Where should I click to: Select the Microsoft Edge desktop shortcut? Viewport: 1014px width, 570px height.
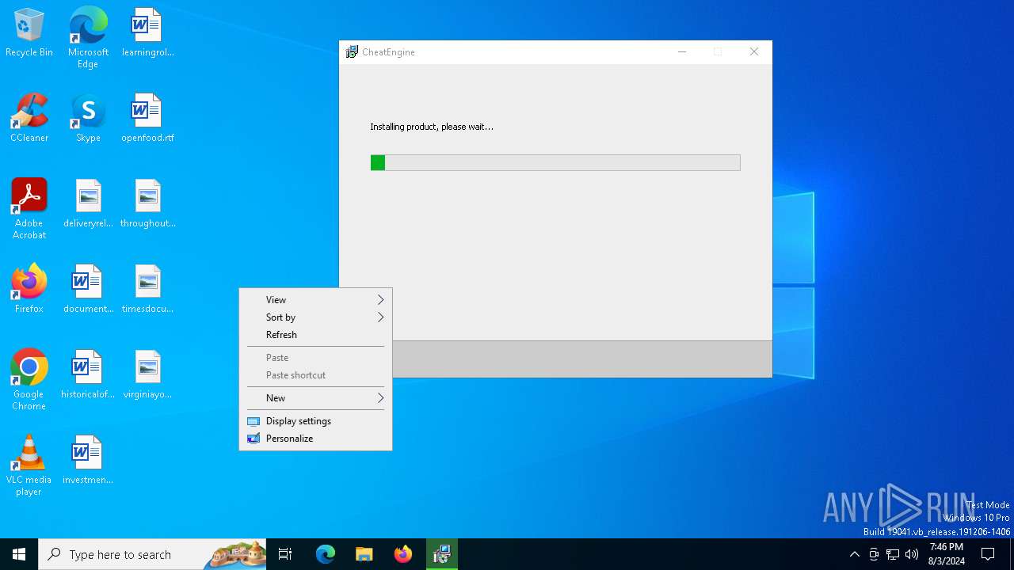pos(88,38)
